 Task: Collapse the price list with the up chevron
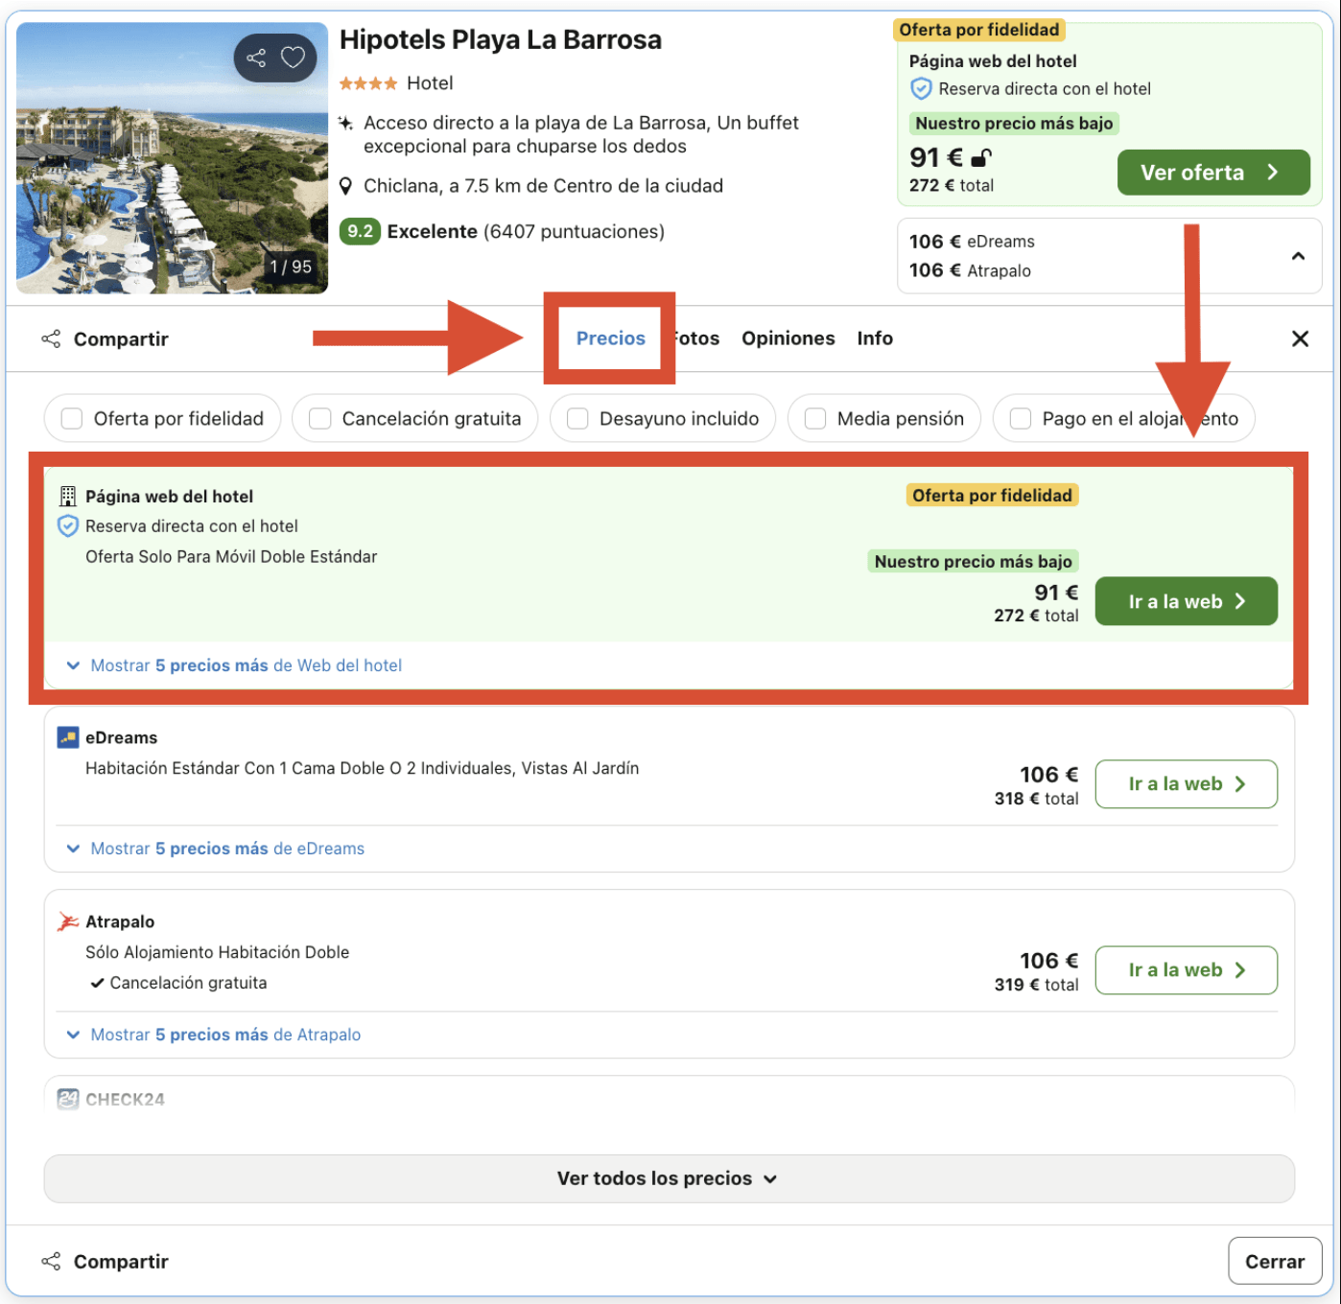point(1298,256)
